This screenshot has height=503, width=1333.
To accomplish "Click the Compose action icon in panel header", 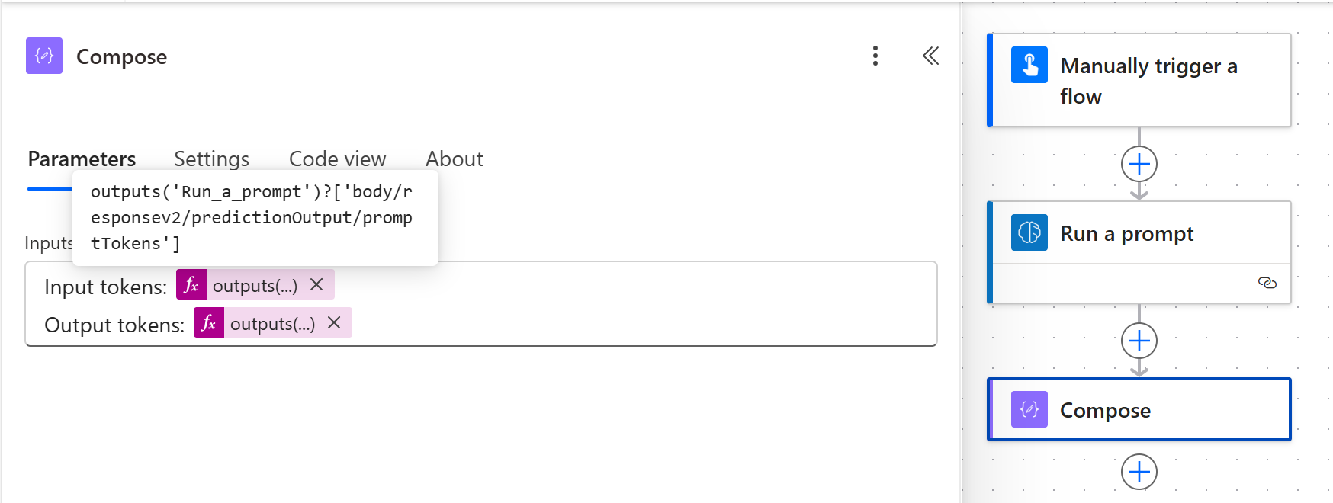I will [44, 56].
